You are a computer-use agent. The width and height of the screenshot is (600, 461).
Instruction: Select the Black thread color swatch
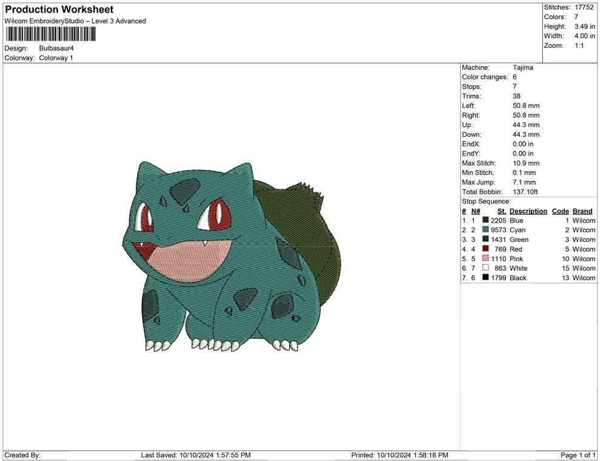point(485,278)
